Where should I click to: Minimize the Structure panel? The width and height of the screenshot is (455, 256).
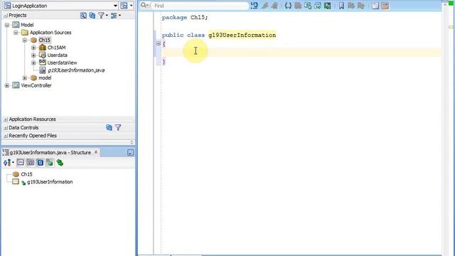(x=130, y=153)
